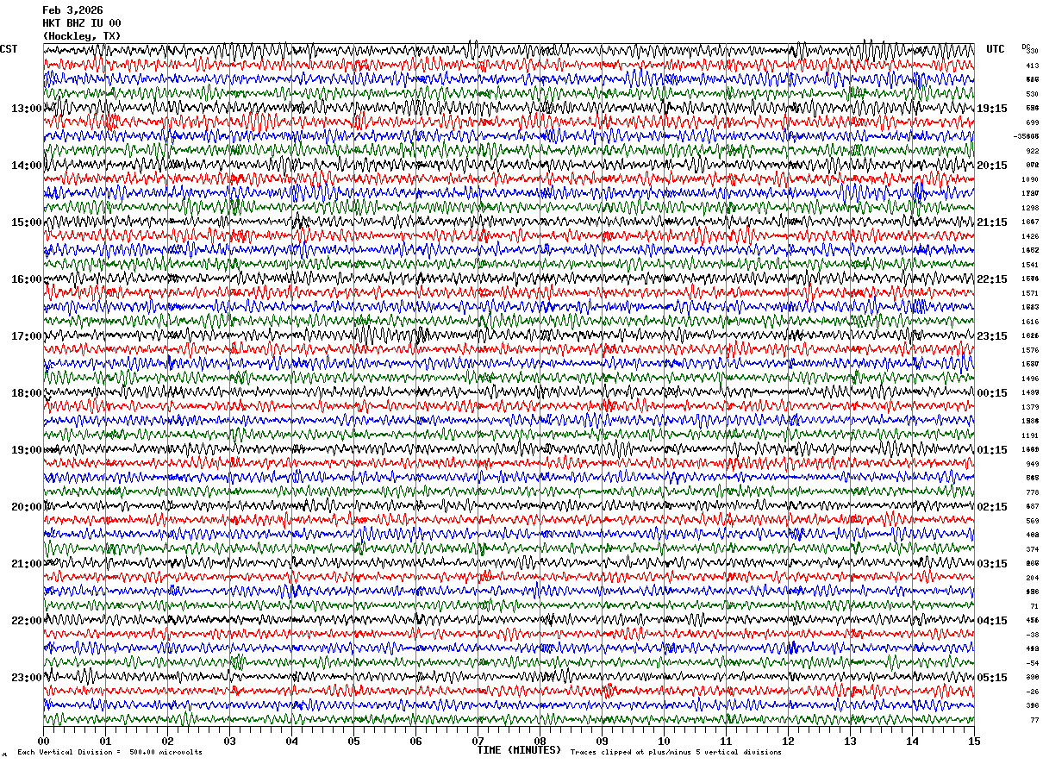Click the 04:15 UTC row label
The width and height of the screenshot is (1043, 764).
coord(991,621)
